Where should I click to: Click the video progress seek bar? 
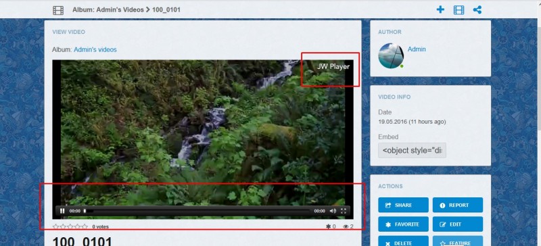click(197, 211)
